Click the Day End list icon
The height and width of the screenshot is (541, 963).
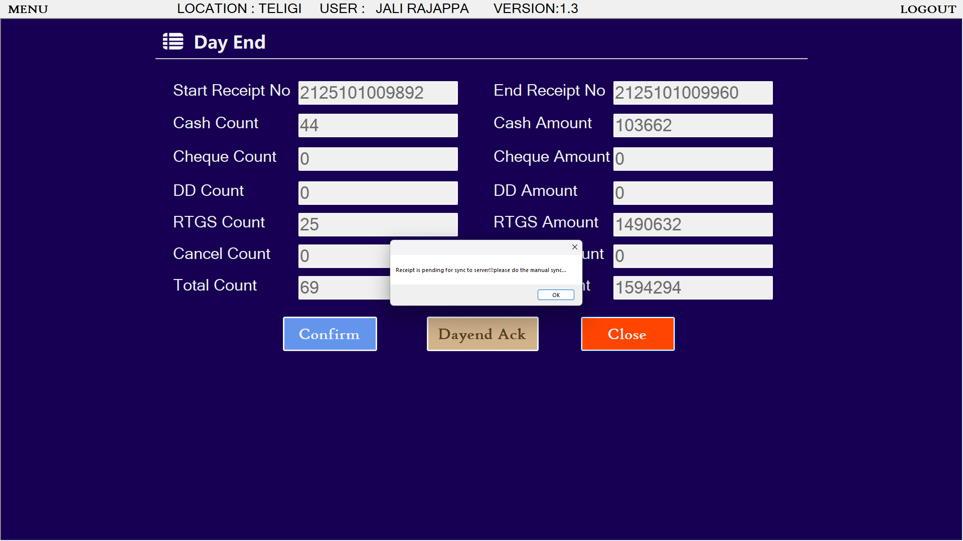tap(173, 42)
